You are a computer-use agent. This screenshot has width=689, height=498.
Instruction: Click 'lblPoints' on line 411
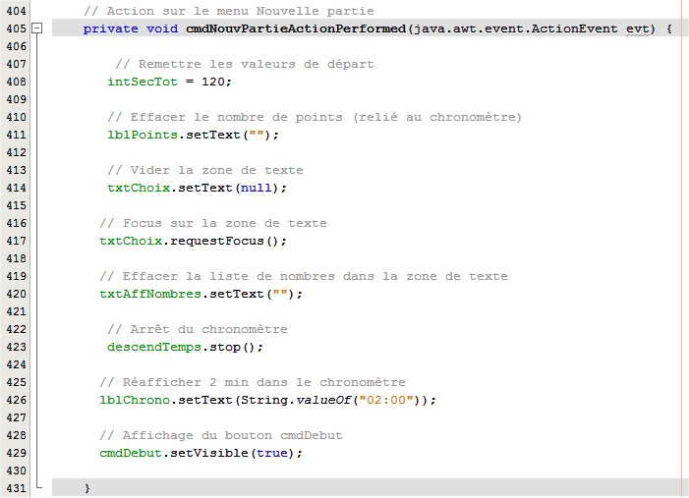tap(143, 135)
